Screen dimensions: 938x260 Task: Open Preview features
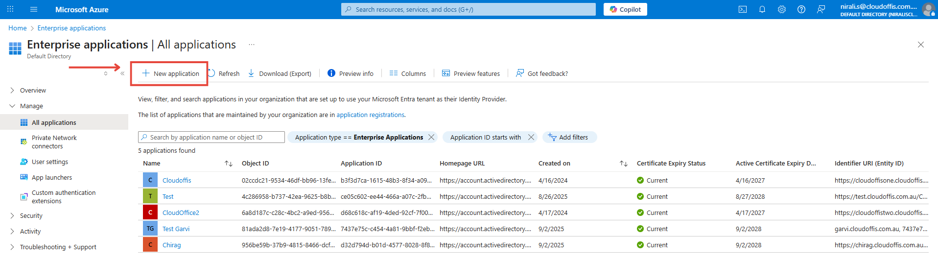pos(471,73)
